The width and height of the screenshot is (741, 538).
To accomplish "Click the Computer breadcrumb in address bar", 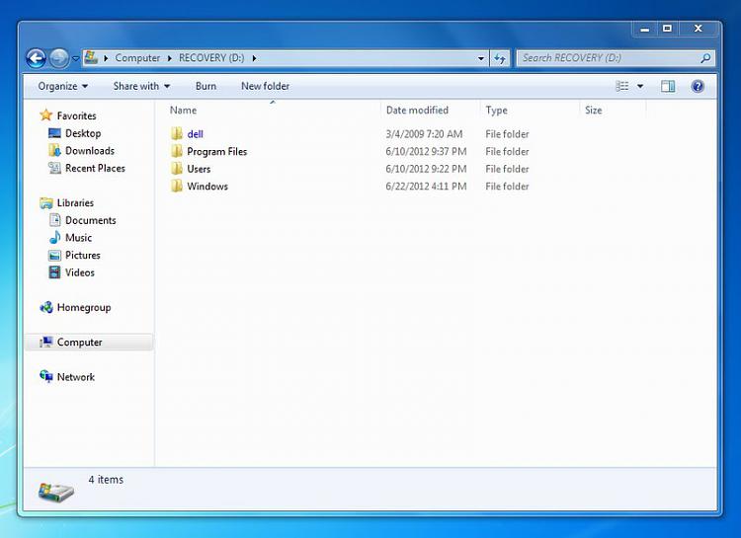I will [x=137, y=58].
